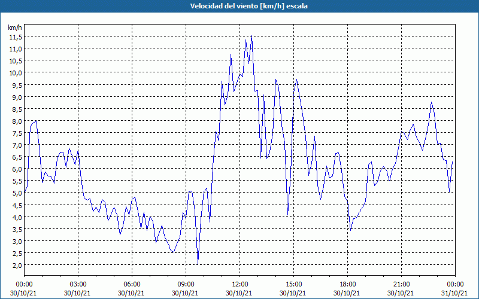Pick the 2,5 y-axis label
Screen dimensions: 479x299
(x=17, y=253)
